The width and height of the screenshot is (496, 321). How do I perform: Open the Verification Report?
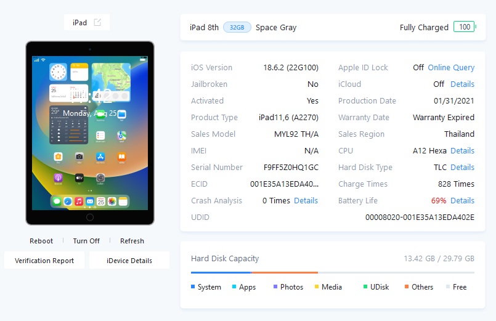coord(44,260)
